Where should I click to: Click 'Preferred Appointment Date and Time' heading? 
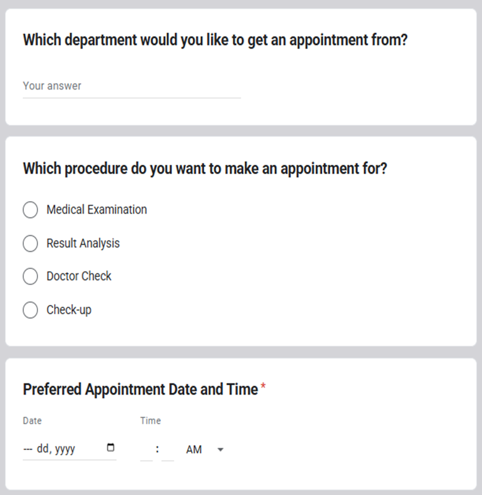[x=140, y=389]
